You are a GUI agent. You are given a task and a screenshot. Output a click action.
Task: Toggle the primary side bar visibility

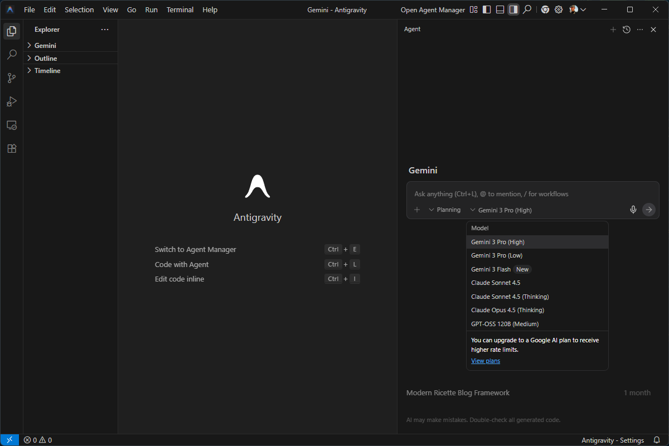click(x=487, y=9)
